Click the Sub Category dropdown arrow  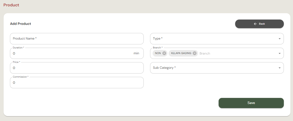click(x=279, y=68)
